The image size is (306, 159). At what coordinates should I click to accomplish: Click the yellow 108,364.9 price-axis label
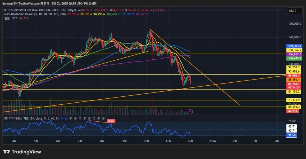pyautogui.click(x=294, y=50)
